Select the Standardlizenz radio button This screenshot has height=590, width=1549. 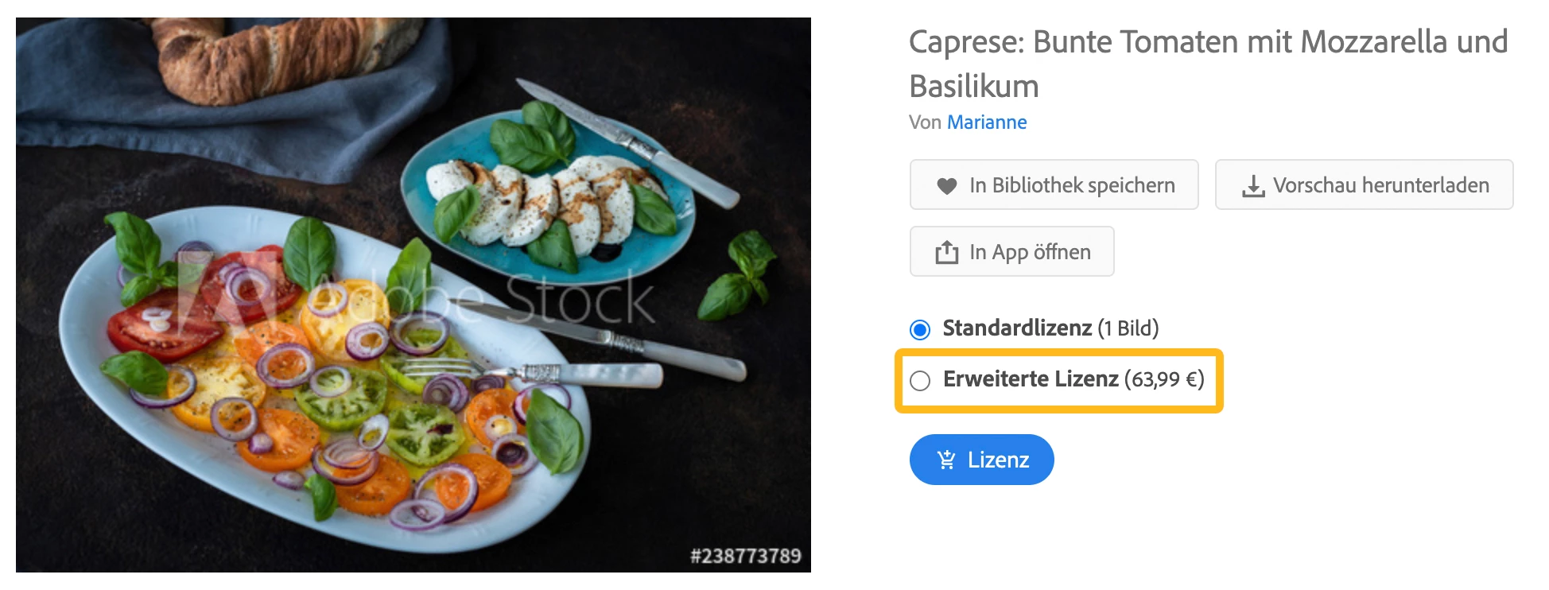click(920, 329)
